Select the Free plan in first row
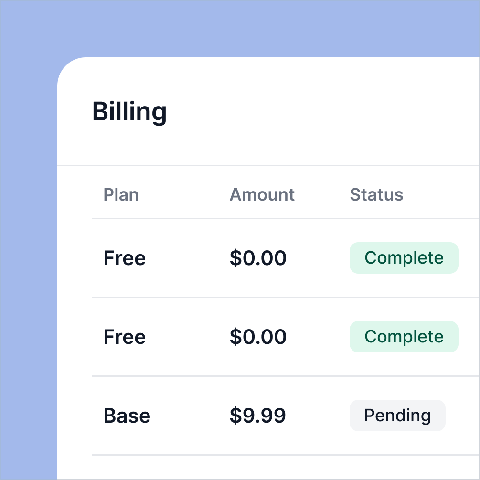Screen dimensions: 480x480 coord(124,258)
